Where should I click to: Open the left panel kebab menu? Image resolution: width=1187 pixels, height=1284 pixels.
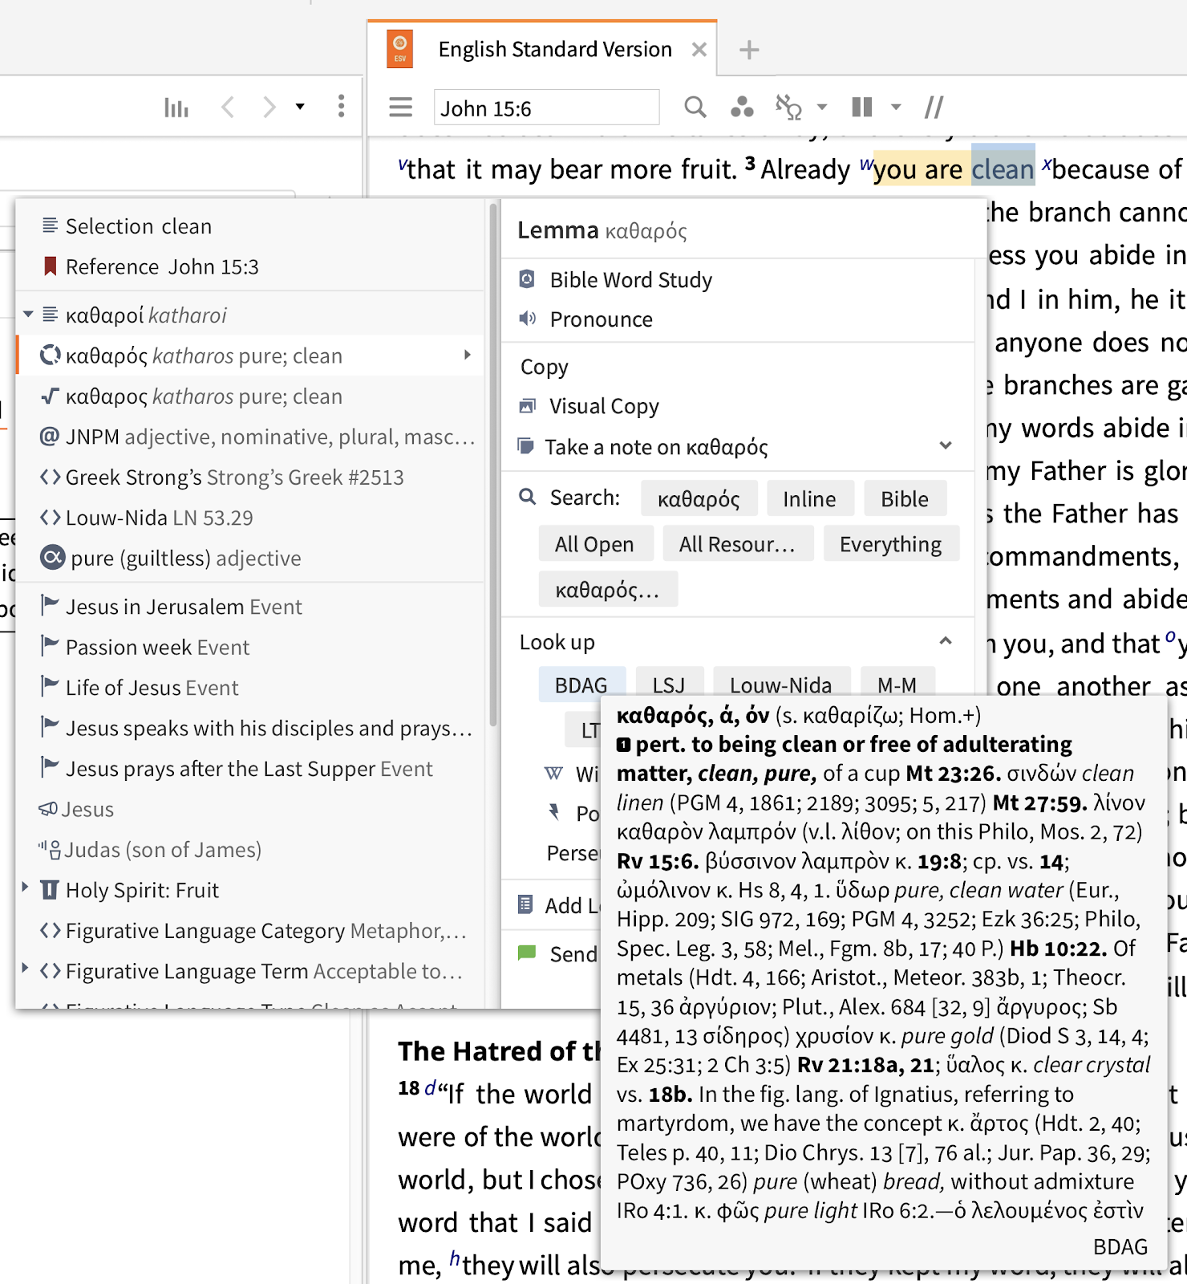click(342, 106)
